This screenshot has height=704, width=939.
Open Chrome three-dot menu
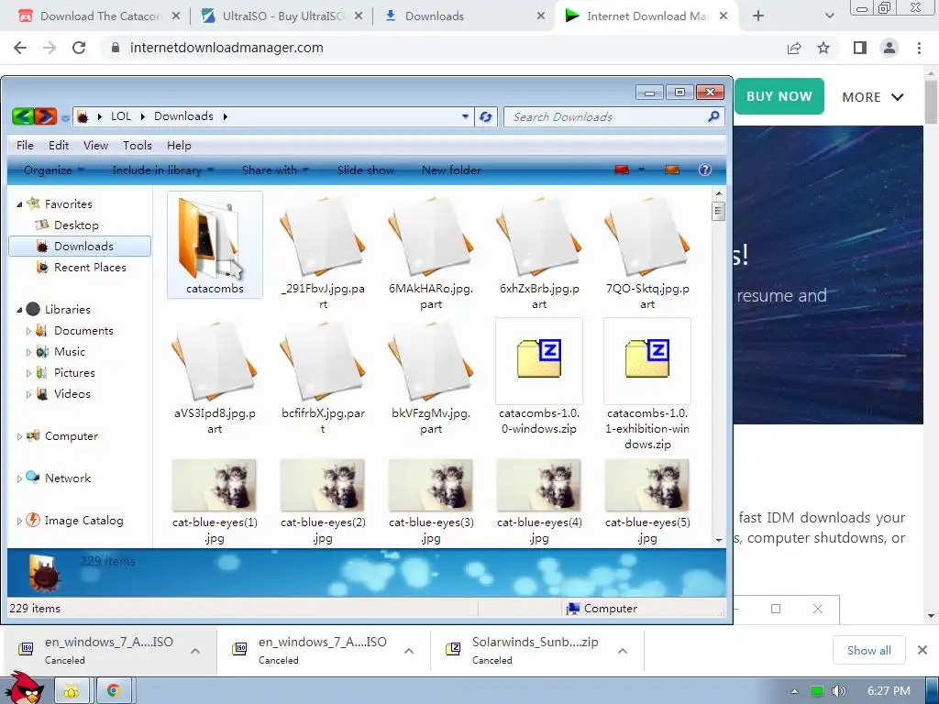tap(919, 48)
